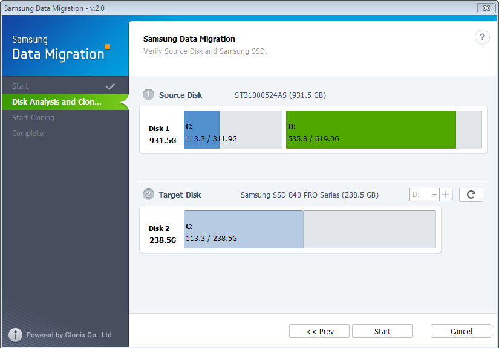Click the window title Samsung Data Migration - v.2.0

pyautogui.click(x=54, y=8)
